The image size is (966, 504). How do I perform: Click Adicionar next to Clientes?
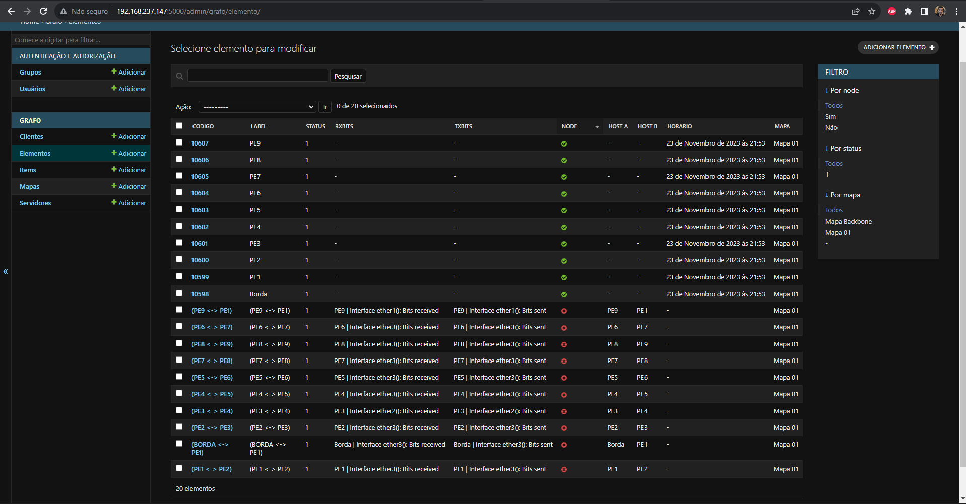pyautogui.click(x=128, y=136)
